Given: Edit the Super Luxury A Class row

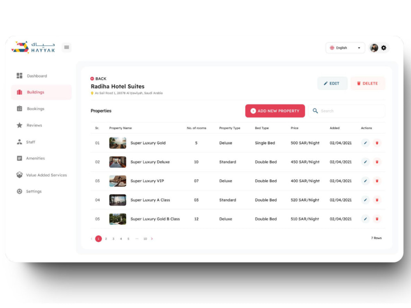Looking at the screenshot, I should [365, 200].
